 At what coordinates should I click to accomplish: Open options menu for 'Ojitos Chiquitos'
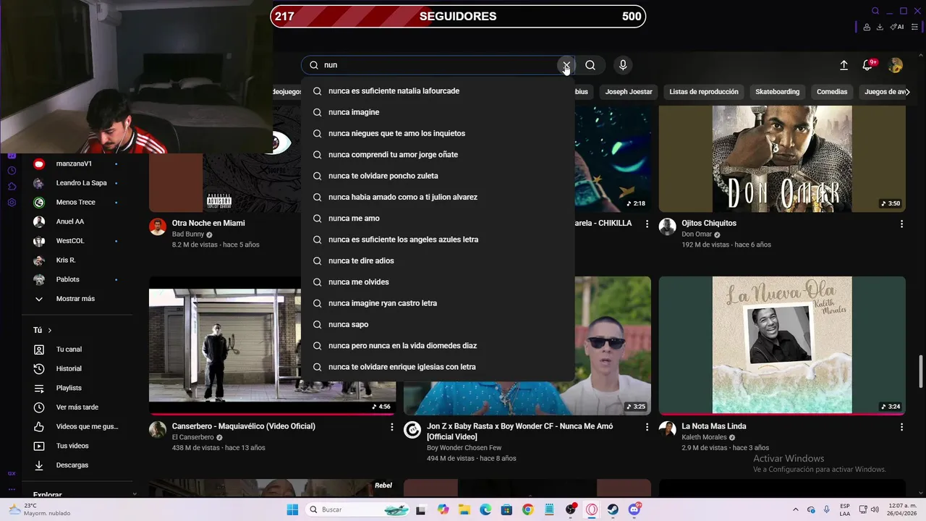point(901,224)
